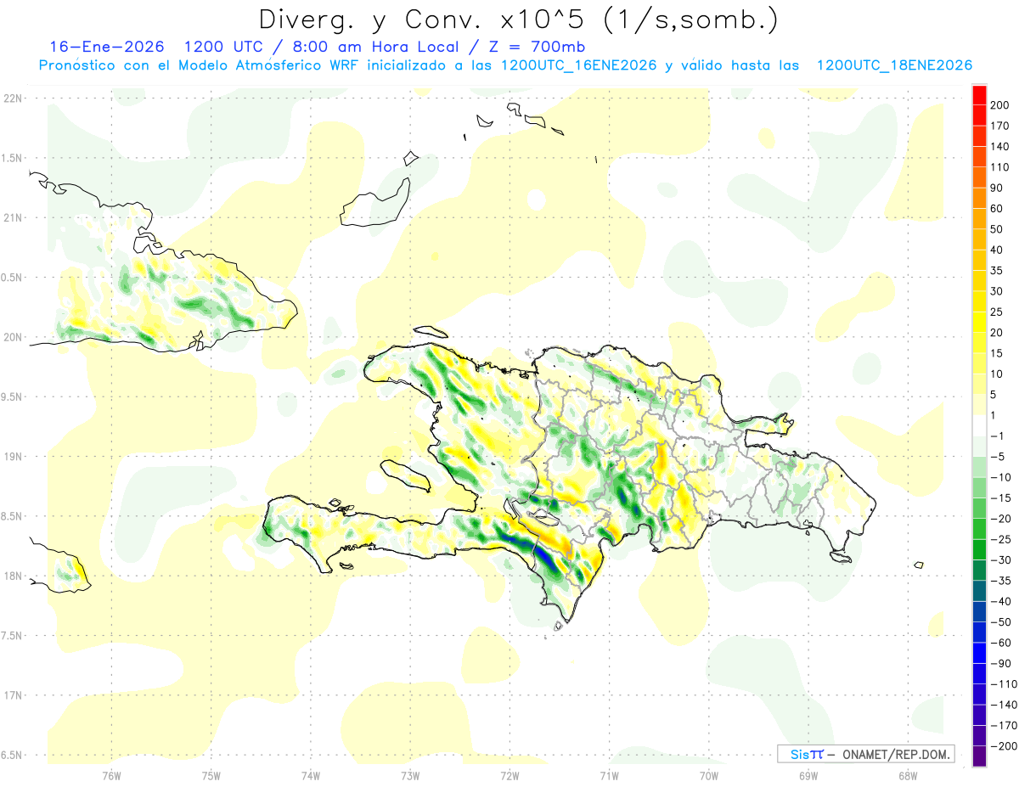
Task: Click the 70W longitude label
Action: pyautogui.click(x=709, y=775)
